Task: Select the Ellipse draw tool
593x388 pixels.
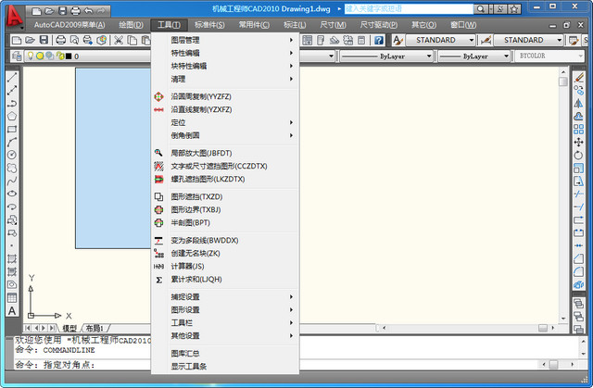Action: pos(12,194)
